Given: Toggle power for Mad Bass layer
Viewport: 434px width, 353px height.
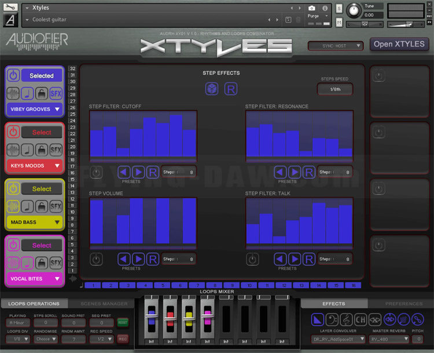Looking at the screenshot, I should tap(13, 188).
